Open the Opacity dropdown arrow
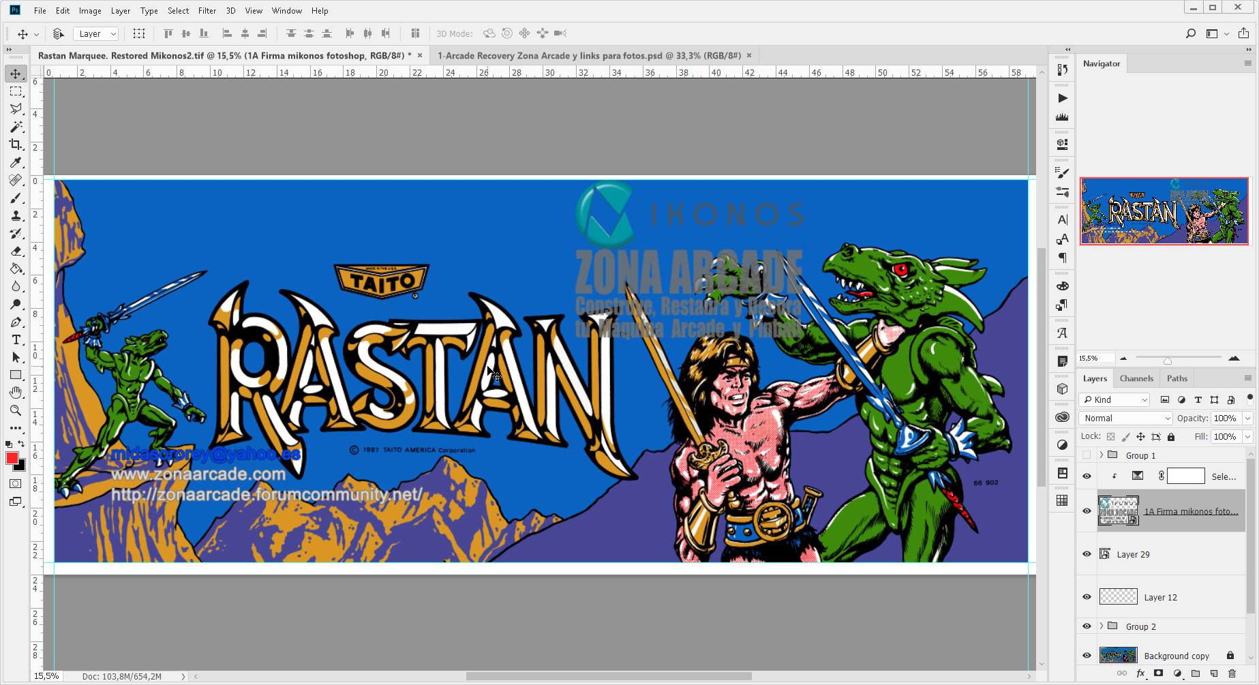 (1247, 418)
